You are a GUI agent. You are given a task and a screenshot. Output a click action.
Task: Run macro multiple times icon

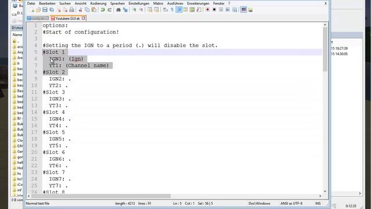tap(228, 10)
